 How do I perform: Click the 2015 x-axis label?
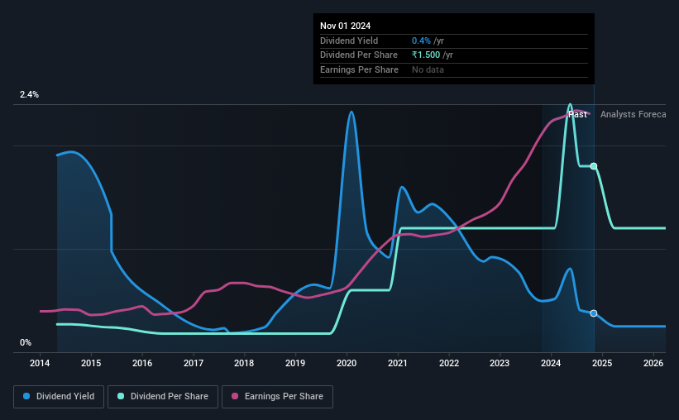[x=91, y=363]
